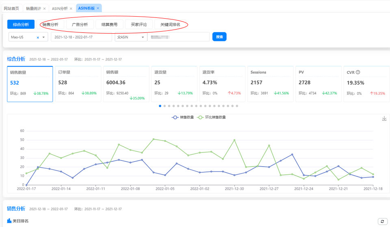Open the 父ASIN type dropdown
The height and width of the screenshot is (227, 390).
(130, 37)
